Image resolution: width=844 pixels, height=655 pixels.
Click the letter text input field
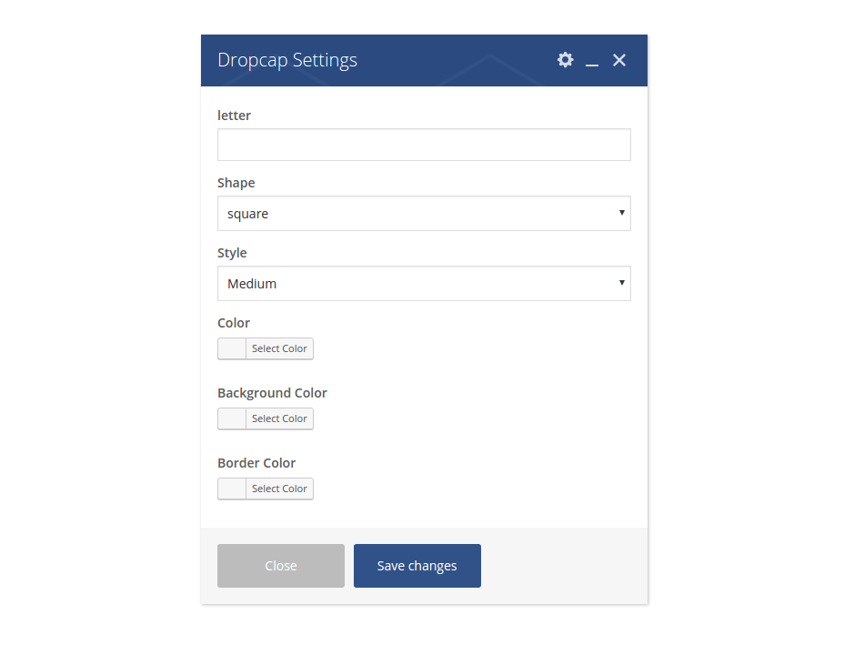click(x=424, y=145)
